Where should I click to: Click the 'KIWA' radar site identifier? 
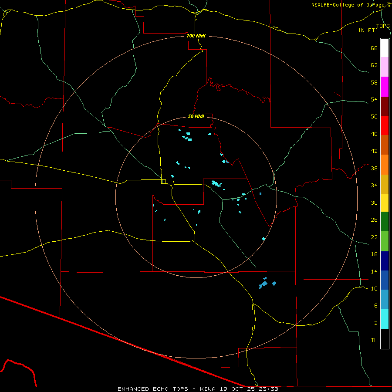[207, 389]
